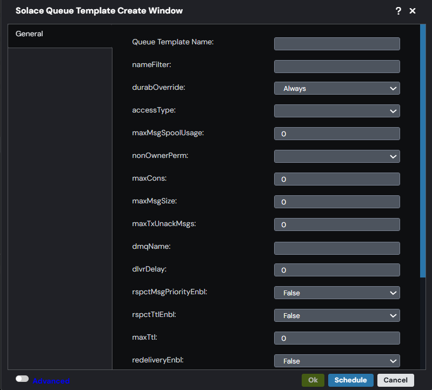This screenshot has width=432, height=390.
Task: Follow the Advanced link
Action: [x=51, y=381]
